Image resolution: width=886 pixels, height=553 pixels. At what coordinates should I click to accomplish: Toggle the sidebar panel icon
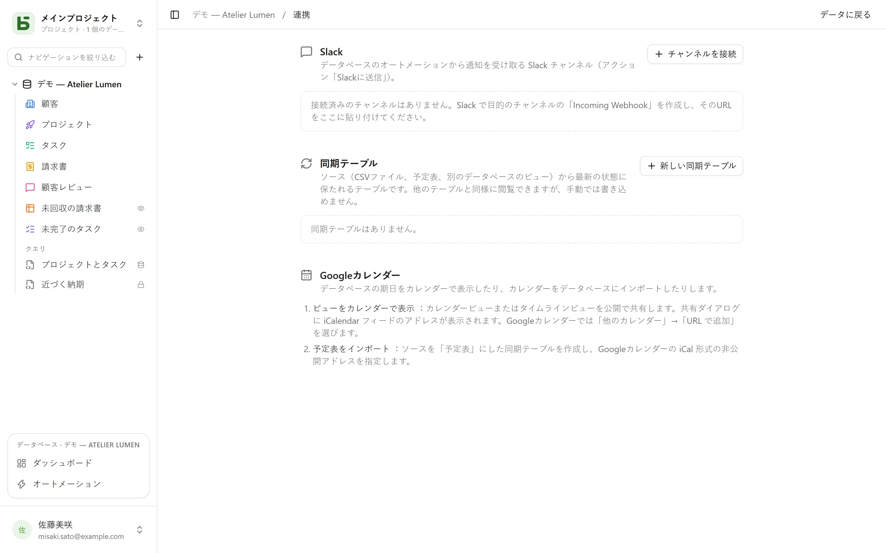pyautogui.click(x=175, y=15)
